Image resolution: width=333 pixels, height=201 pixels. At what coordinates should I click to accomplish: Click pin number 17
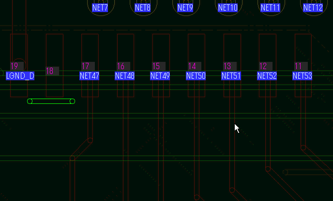pyautogui.click(x=88, y=66)
